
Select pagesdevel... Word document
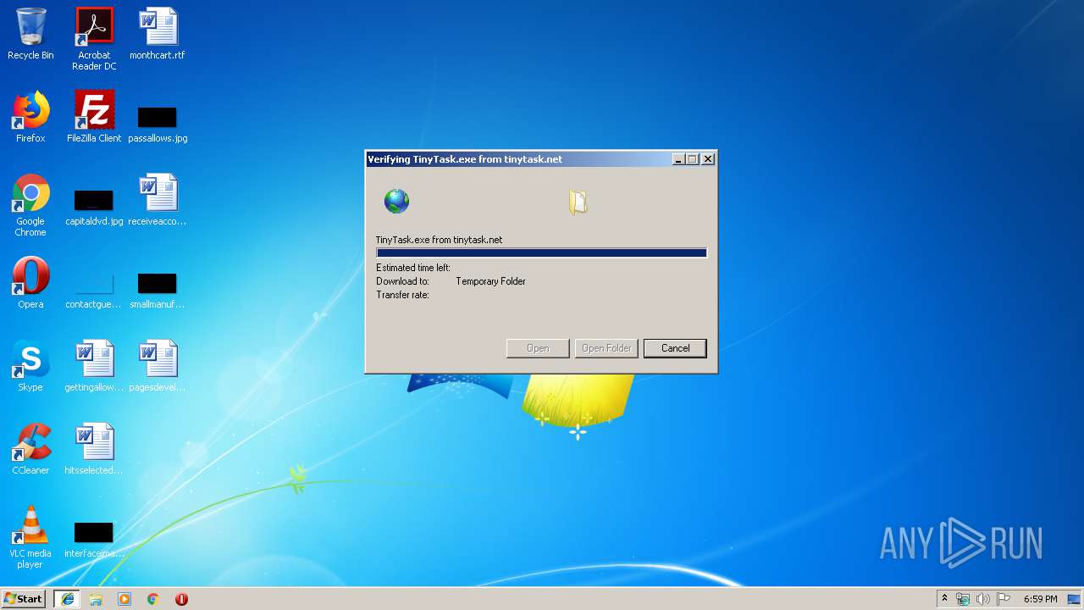click(x=158, y=366)
